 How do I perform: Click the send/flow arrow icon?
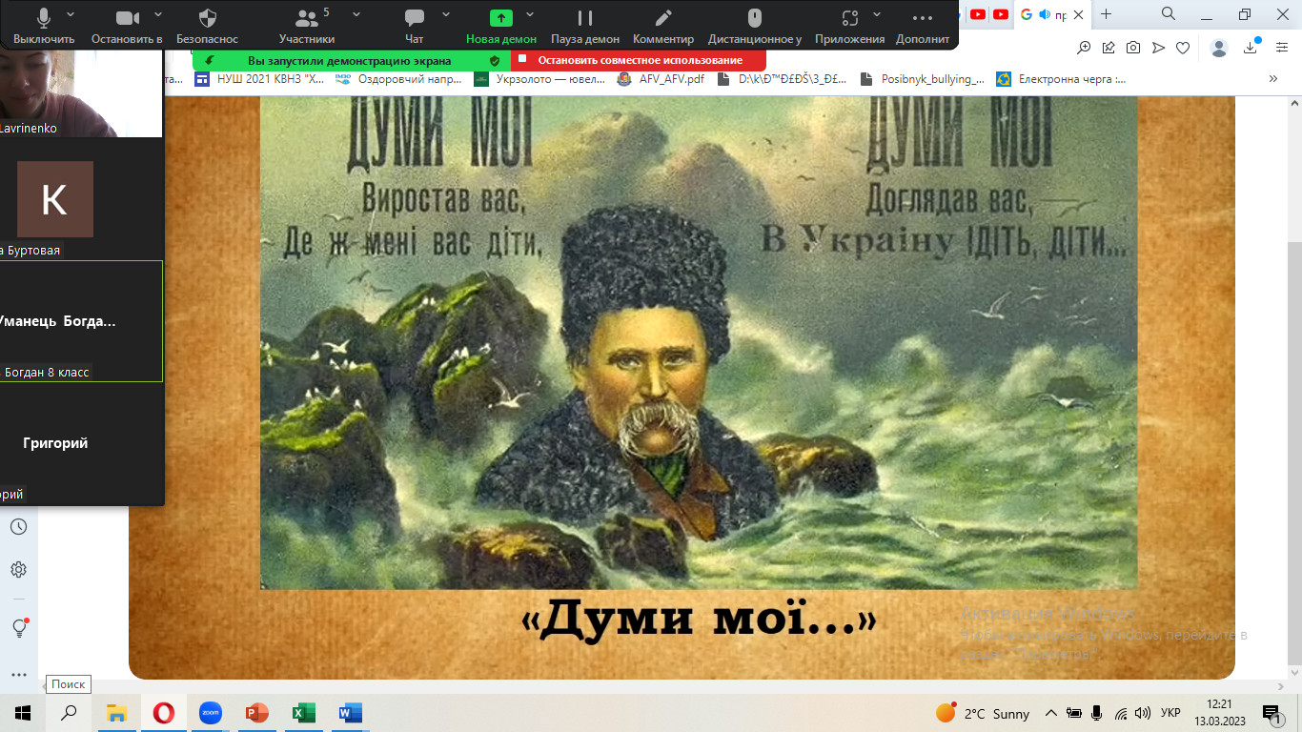(1158, 48)
